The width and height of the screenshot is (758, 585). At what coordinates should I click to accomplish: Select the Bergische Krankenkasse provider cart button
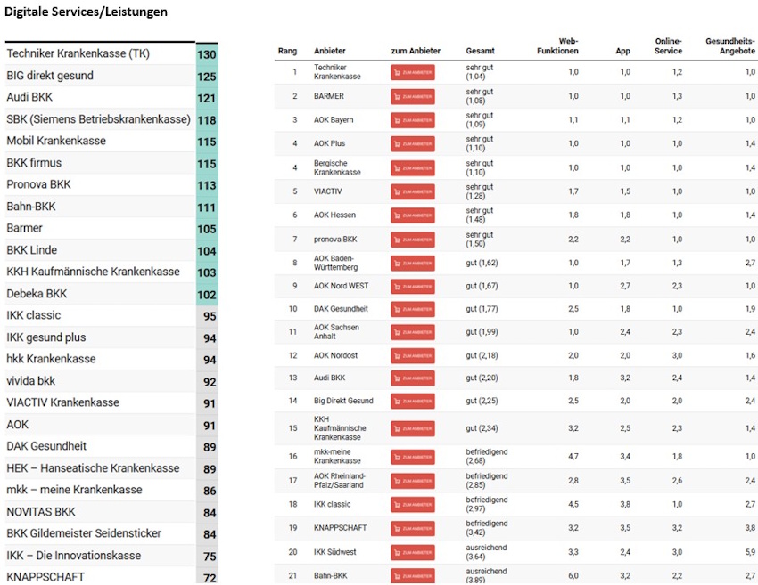[x=412, y=167]
